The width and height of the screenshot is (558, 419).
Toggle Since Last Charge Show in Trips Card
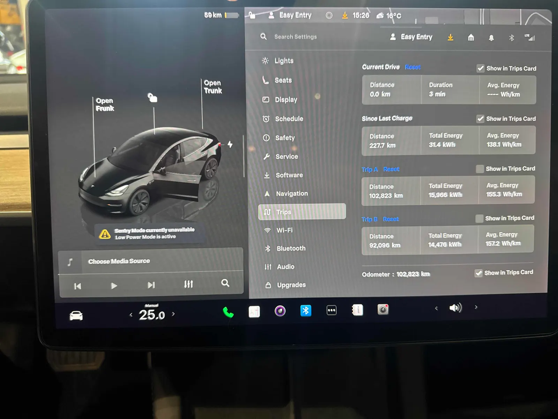pyautogui.click(x=480, y=119)
